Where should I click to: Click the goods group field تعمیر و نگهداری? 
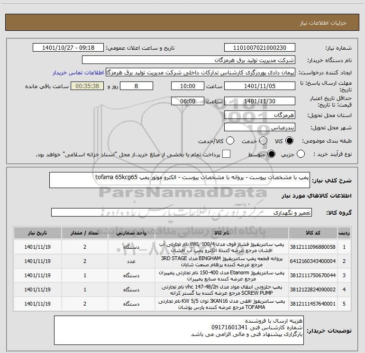pos(182,212)
